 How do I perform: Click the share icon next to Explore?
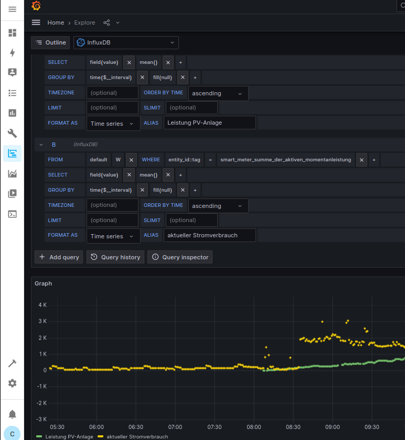pyautogui.click(x=106, y=23)
